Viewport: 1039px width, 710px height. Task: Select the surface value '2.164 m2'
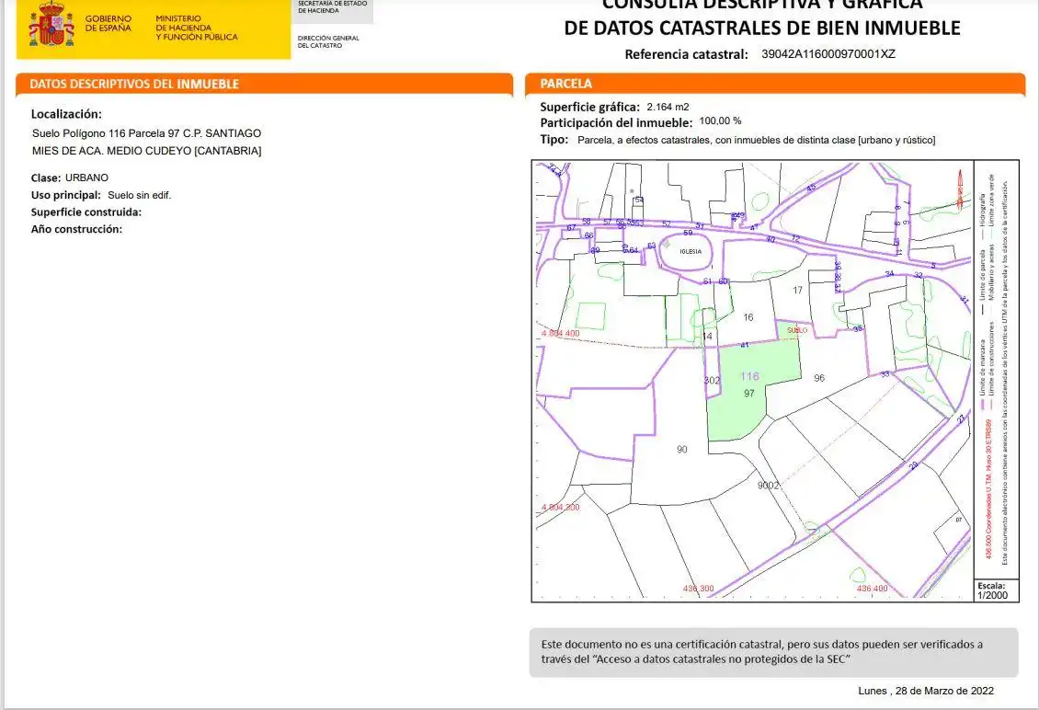point(668,107)
